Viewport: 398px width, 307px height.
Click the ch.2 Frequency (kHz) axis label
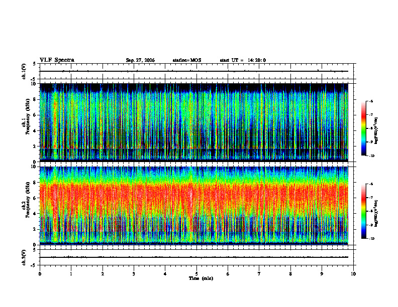point(27,206)
